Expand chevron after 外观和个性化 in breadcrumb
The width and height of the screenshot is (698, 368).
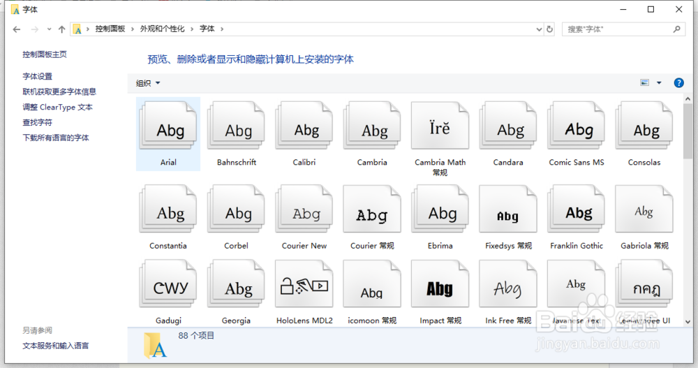tap(192, 29)
